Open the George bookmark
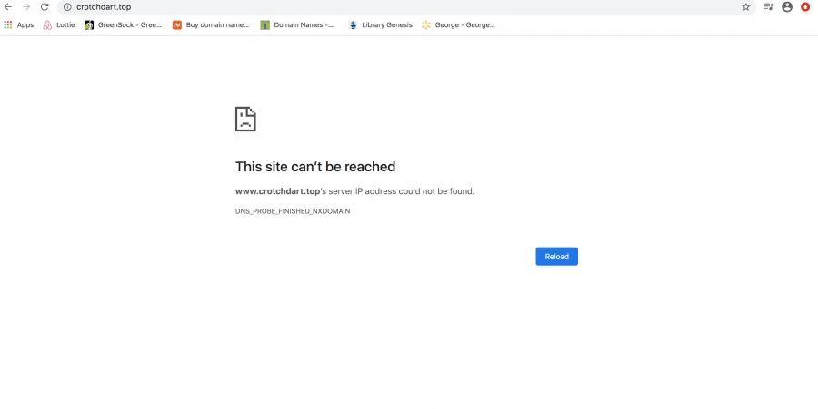Image resolution: width=818 pixels, height=409 pixels. tap(459, 25)
